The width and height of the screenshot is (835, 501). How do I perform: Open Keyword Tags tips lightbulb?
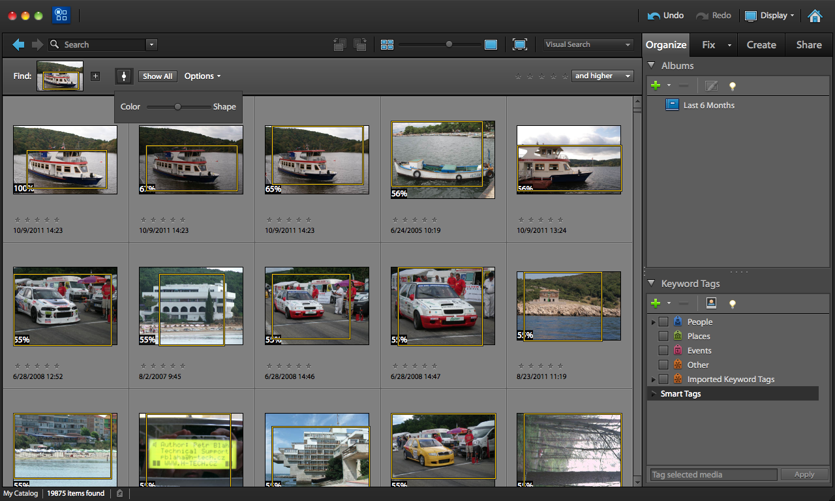click(733, 303)
